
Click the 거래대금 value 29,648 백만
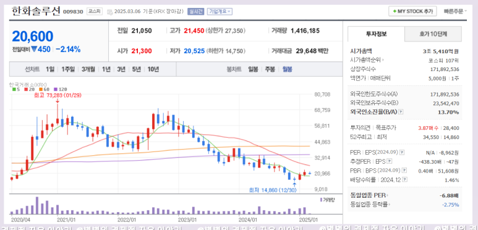pos(312,51)
